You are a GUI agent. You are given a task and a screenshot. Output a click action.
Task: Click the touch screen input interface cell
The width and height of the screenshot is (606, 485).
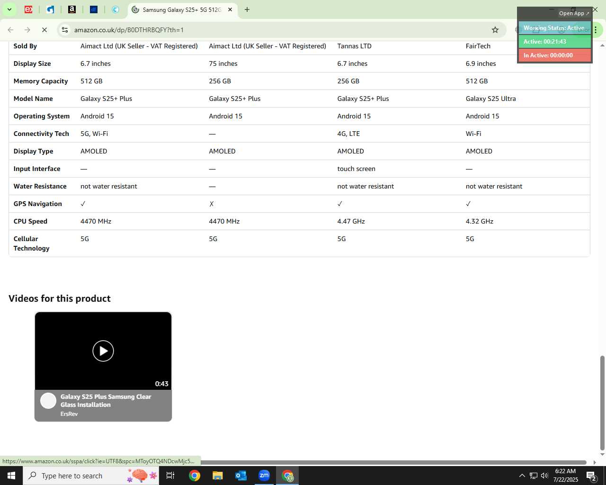(x=356, y=169)
